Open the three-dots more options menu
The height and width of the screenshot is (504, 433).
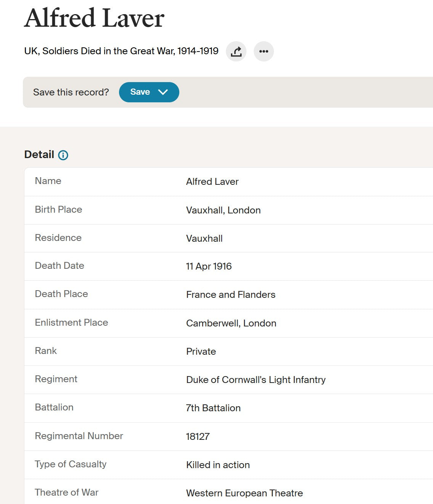pos(264,51)
